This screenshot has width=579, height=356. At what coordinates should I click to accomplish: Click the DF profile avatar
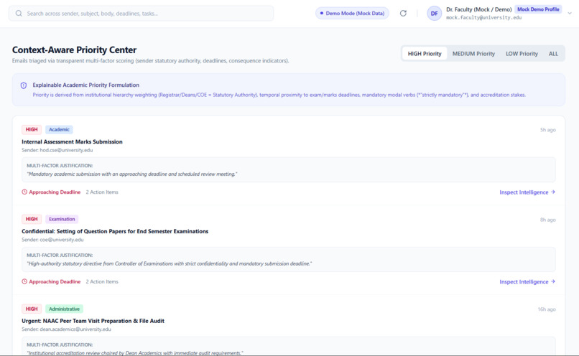coord(434,14)
